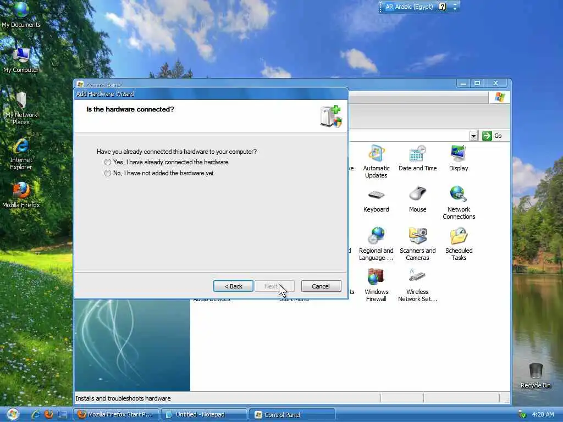
Task: Maximize the Control Panel window
Action: pos(477,84)
